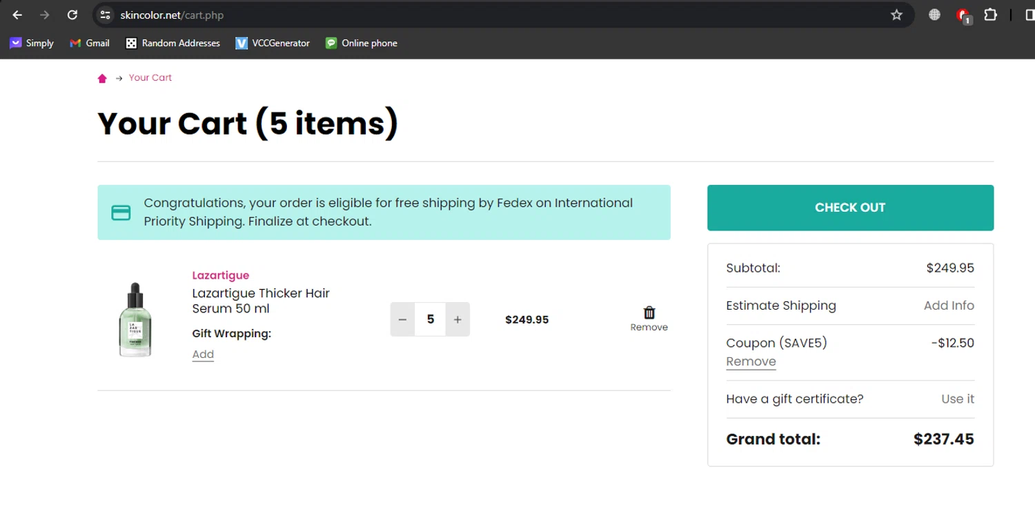Open the Random Addresses bookmark

[x=172, y=43]
